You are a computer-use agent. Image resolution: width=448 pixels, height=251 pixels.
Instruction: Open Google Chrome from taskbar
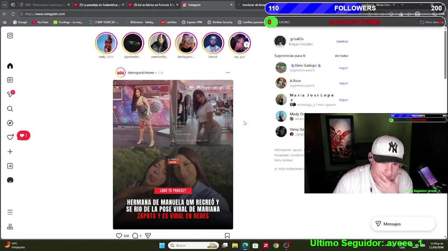point(276,245)
